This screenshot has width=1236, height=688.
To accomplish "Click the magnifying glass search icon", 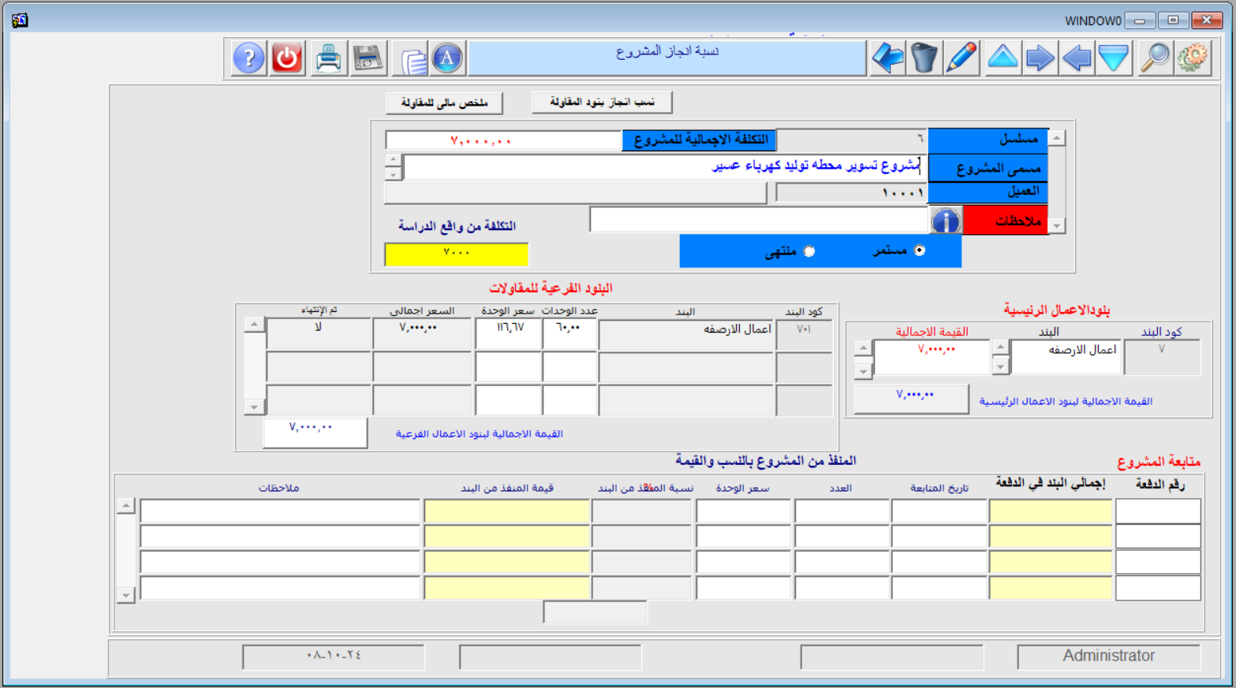I will (1156, 58).
